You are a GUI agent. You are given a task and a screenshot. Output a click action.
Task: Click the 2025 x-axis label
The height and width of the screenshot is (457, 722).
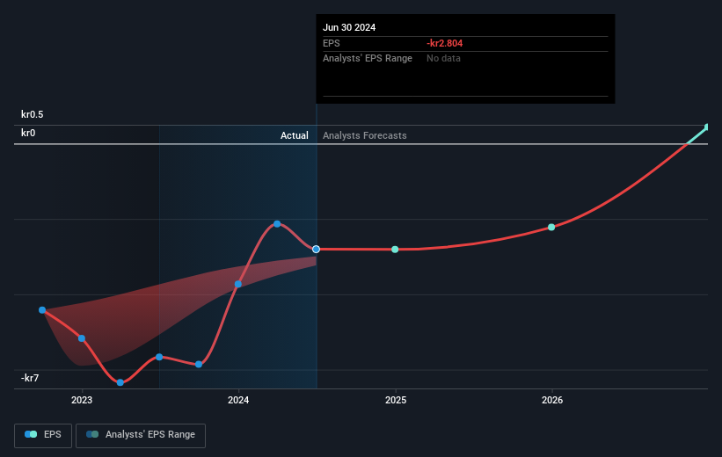click(396, 401)
